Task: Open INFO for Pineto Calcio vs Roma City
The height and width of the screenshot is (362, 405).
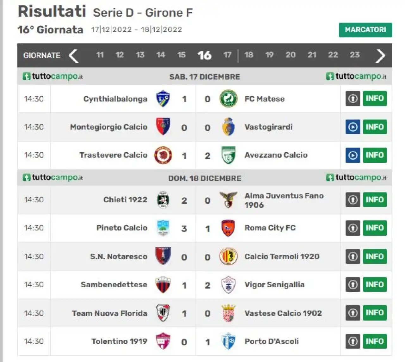Action: tap(375, 228)
